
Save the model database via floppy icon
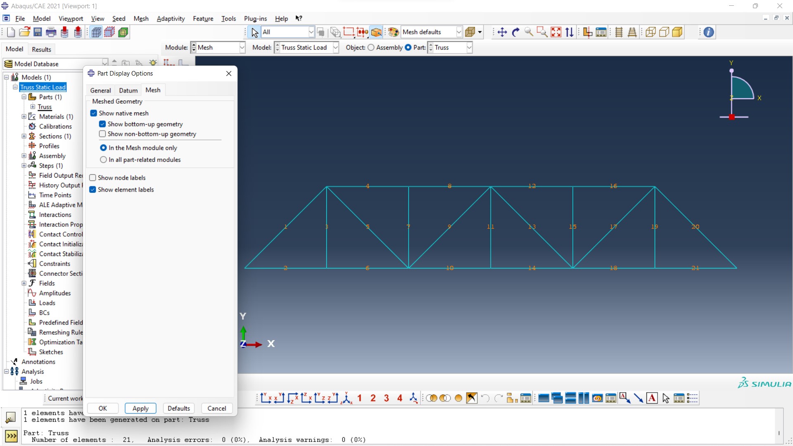point(38,32)
